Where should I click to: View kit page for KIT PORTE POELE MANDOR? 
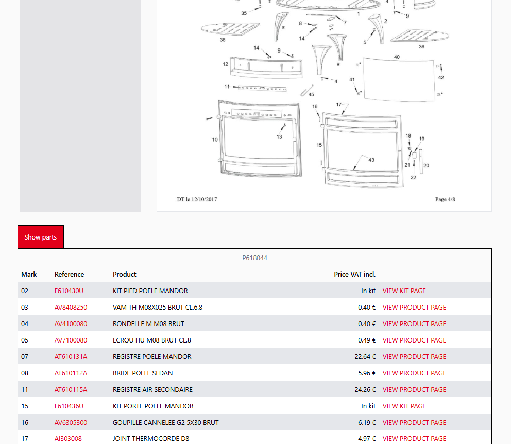click(x=404, y=406)
